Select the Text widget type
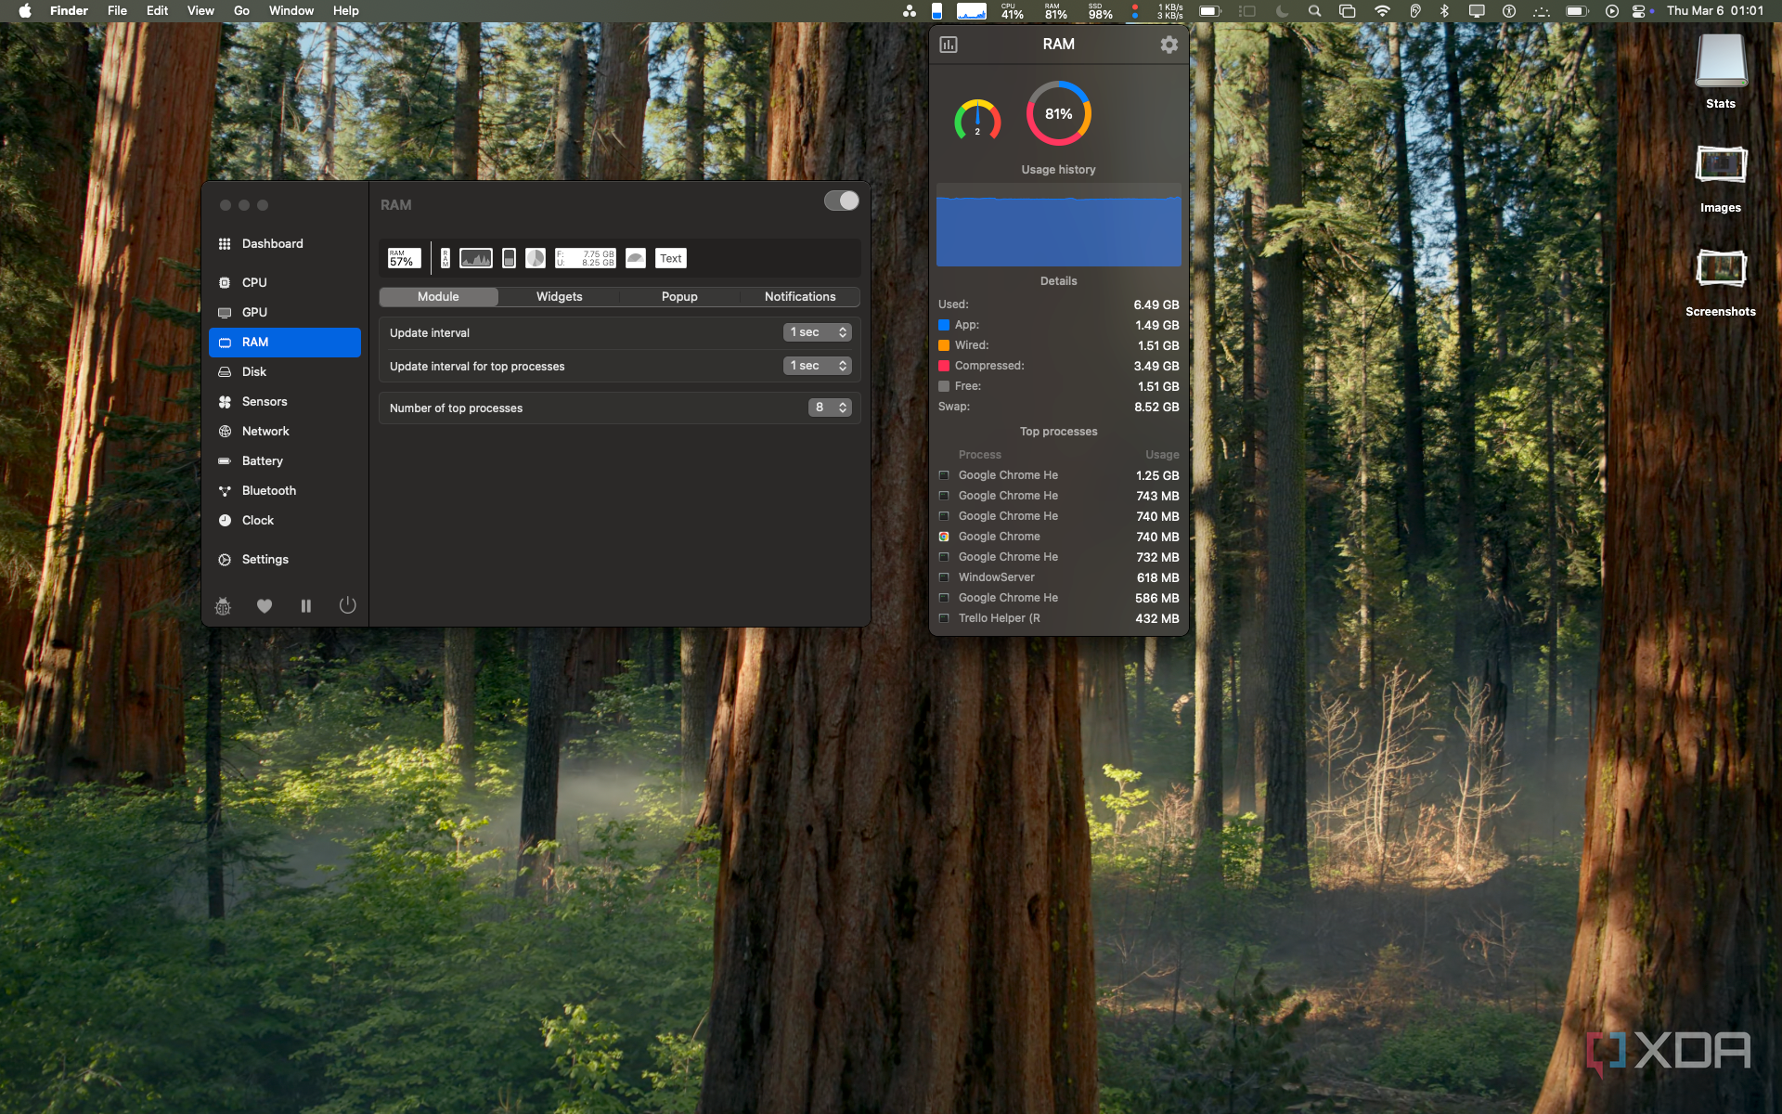1782x1114 pixels. click(x=670, y=258)
